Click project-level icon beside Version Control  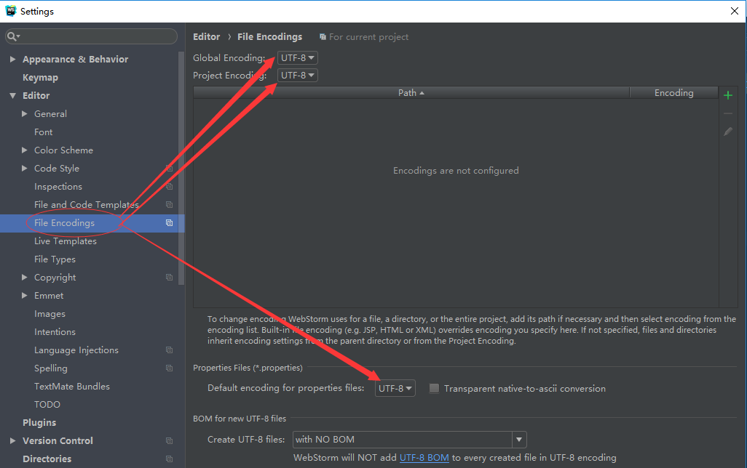pos(169,441)
